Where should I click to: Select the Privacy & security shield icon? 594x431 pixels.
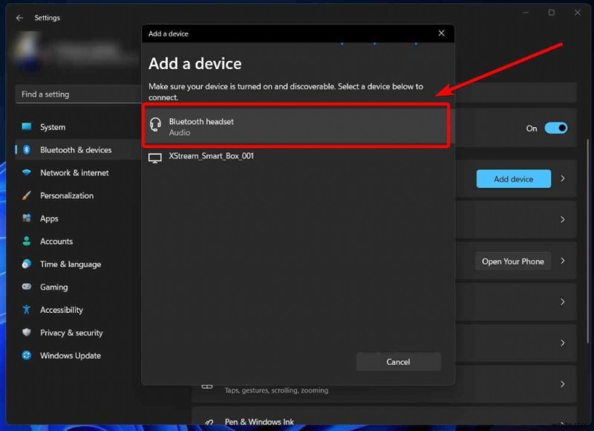25,333
